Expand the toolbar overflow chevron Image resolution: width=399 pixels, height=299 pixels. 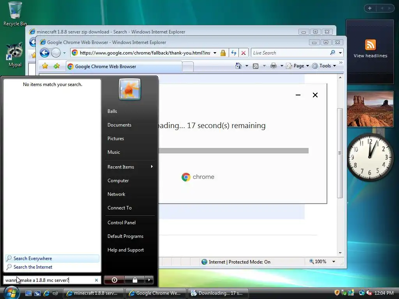(341, 63)
